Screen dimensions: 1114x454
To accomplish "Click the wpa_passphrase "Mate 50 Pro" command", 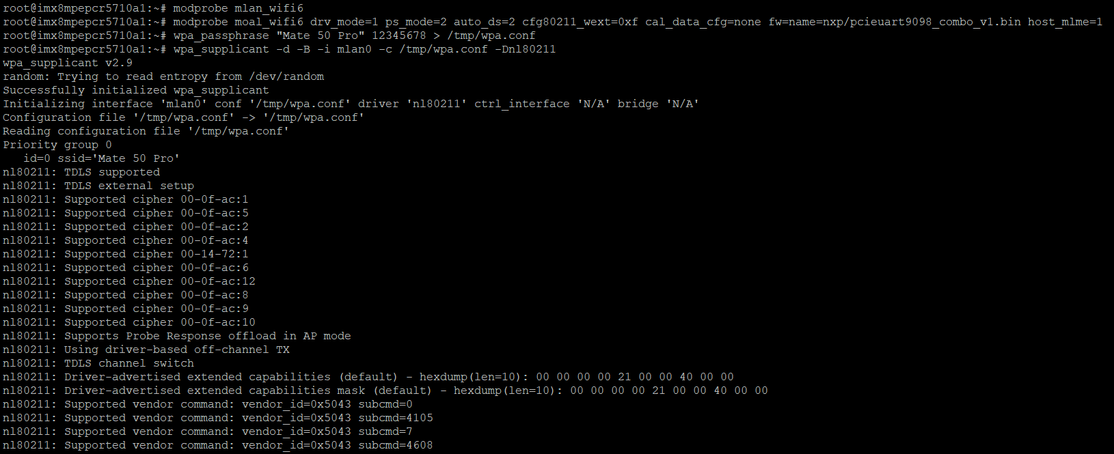I will (354, 36).
